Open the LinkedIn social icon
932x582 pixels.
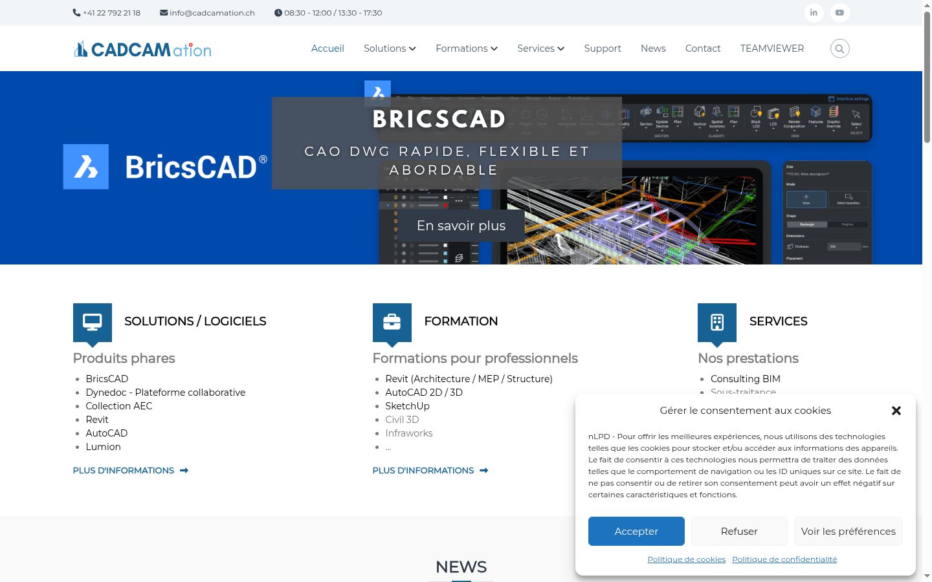coord(814,13)
